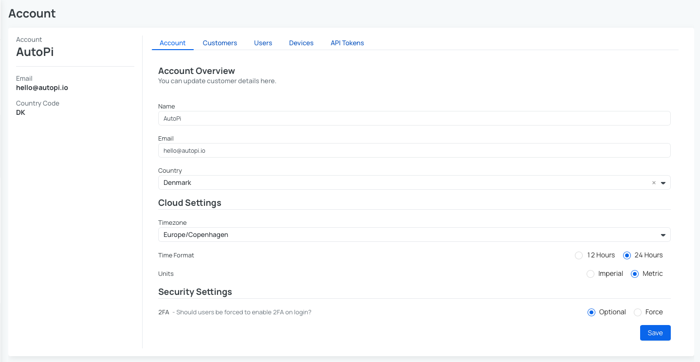
Task: View the Devices tab
Action: [301, 43]
